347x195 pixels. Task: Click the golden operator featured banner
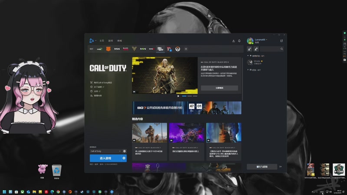[165, 75]
